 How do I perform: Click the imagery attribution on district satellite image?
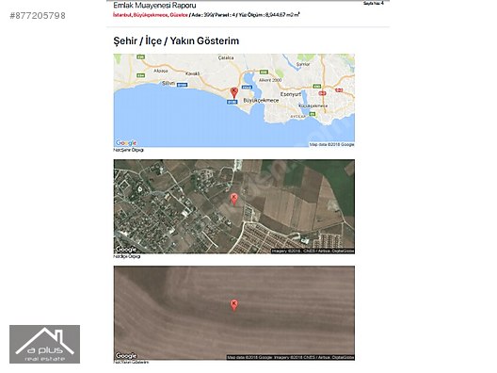(313, 251)
